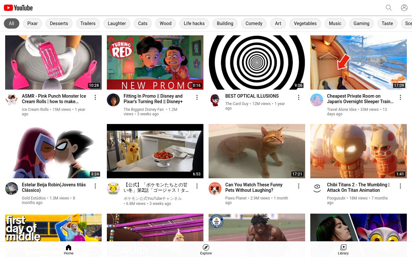412x257 pixels.
Task: Open options menu for Chibi Titans 2 video
Action: (x=400, y=186)
